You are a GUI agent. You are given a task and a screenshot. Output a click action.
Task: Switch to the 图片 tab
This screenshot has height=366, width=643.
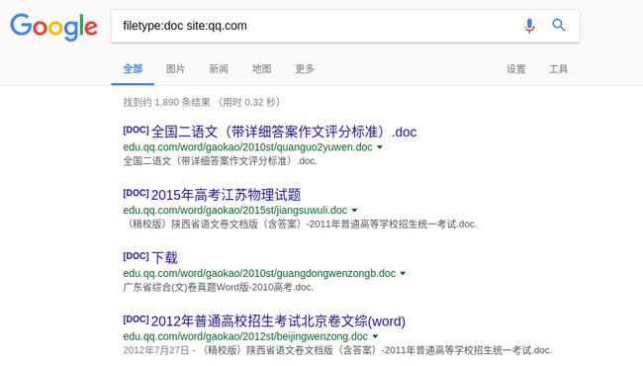tap(175, 69)
